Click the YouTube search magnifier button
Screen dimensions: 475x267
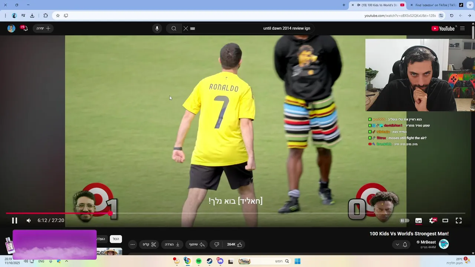pos(174,29)
